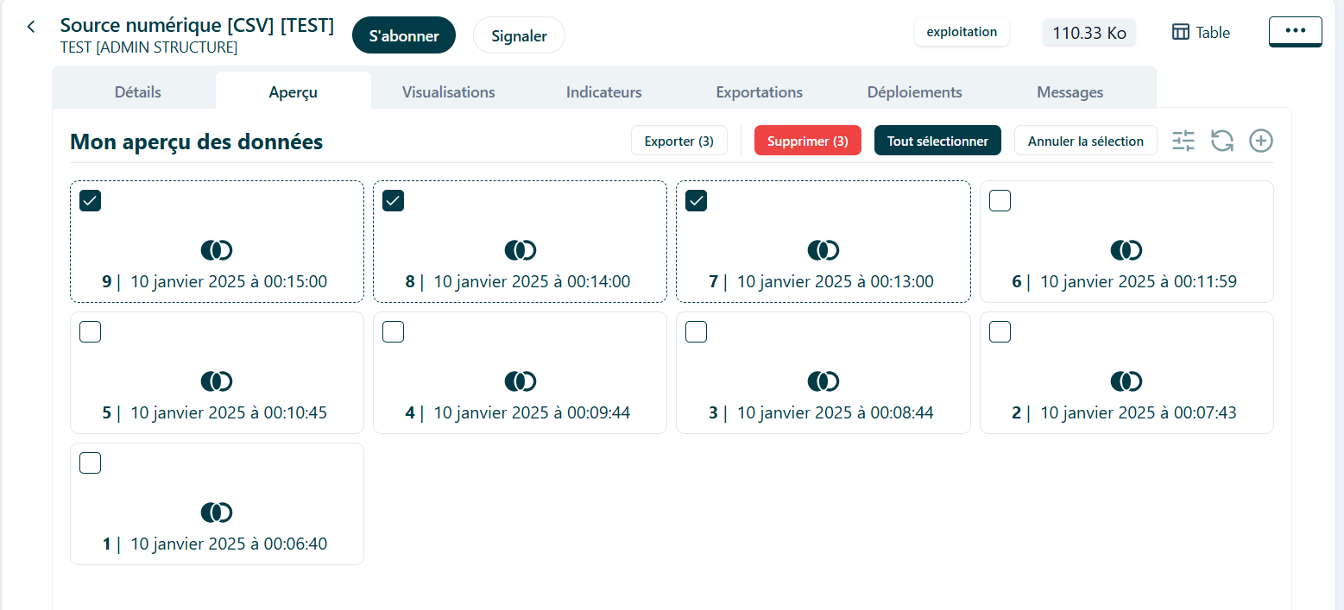Click the circles icon in card 6
Screen dimensions: 1344x610
(x=1126, y=250)
